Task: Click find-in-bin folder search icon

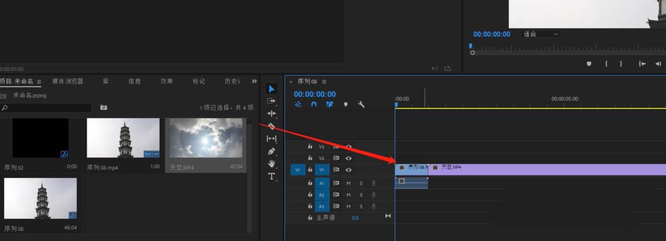Action: [x=104, y=108]
